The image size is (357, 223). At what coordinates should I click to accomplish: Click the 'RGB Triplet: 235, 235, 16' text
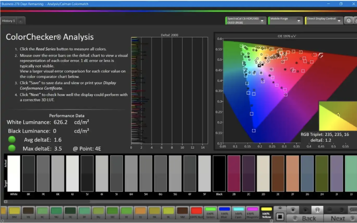click(325, 134)
